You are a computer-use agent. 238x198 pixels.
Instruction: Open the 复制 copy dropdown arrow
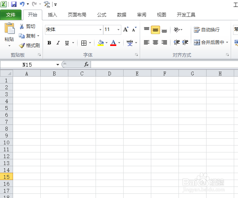click(x=38, y=36)
